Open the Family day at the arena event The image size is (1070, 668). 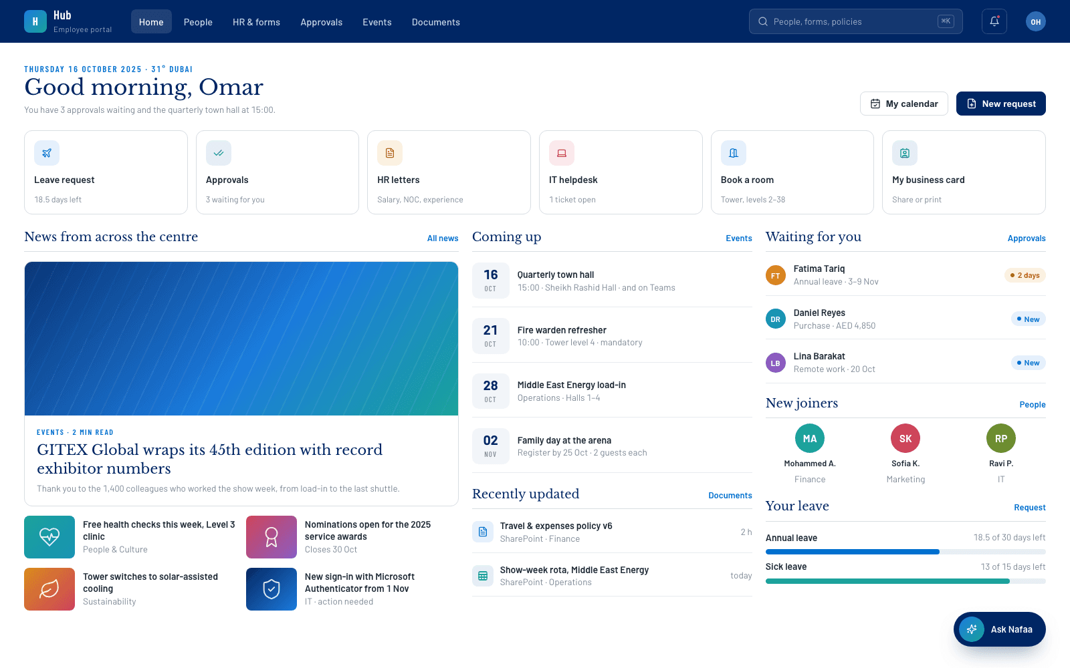click(x=612, y=446)
